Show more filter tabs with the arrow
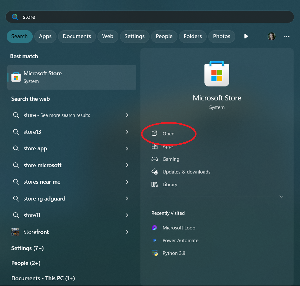The width and height of the screenshot is (300, 286). click(x=246, y=36)
